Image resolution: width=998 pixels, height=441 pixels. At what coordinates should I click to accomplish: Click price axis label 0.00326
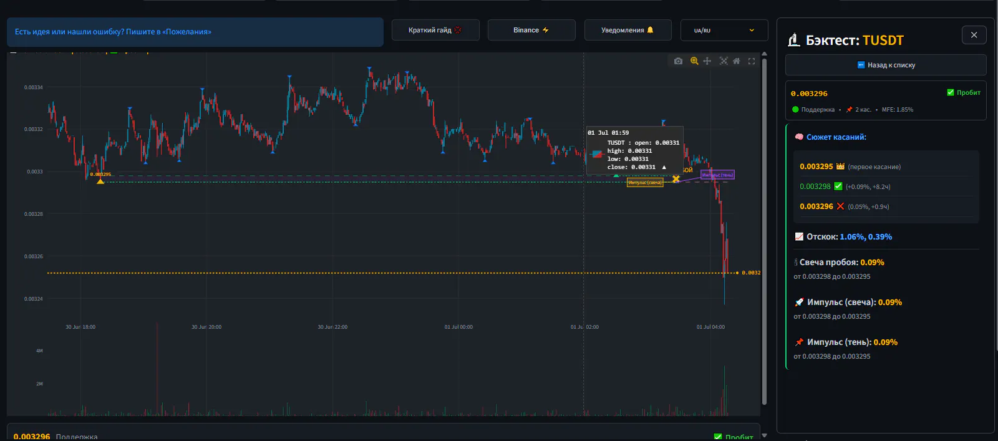pyautogui.click(x=34, y=256)
